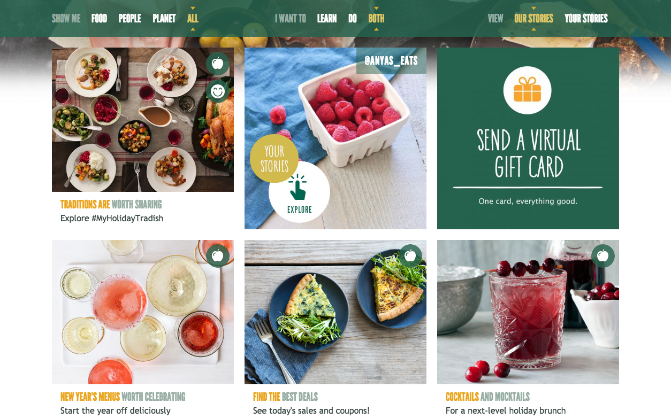Click apple icon on cocktails photo
Screen dimensions: 671x419
coord(603,256)
